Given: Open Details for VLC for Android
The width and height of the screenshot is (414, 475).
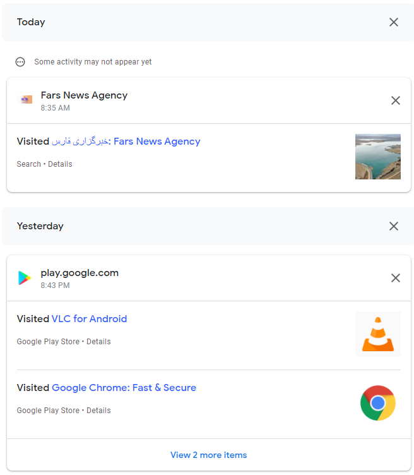Looking at the screenshot, I should point(98,342).
